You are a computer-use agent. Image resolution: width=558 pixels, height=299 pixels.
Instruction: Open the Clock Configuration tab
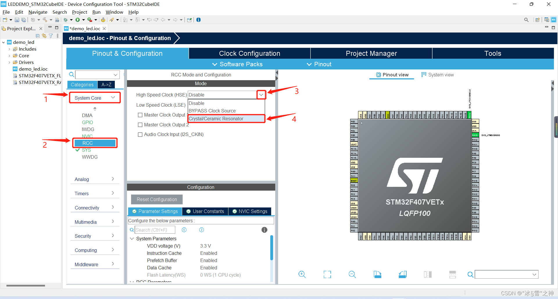[x=250, y=53]
